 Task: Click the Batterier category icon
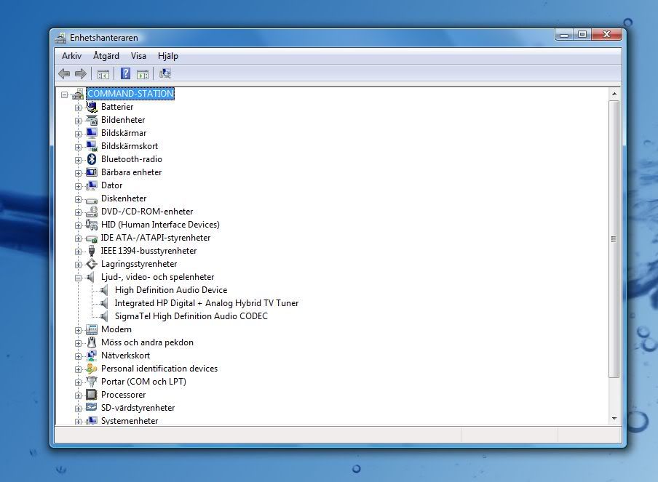tap(92, 107)
